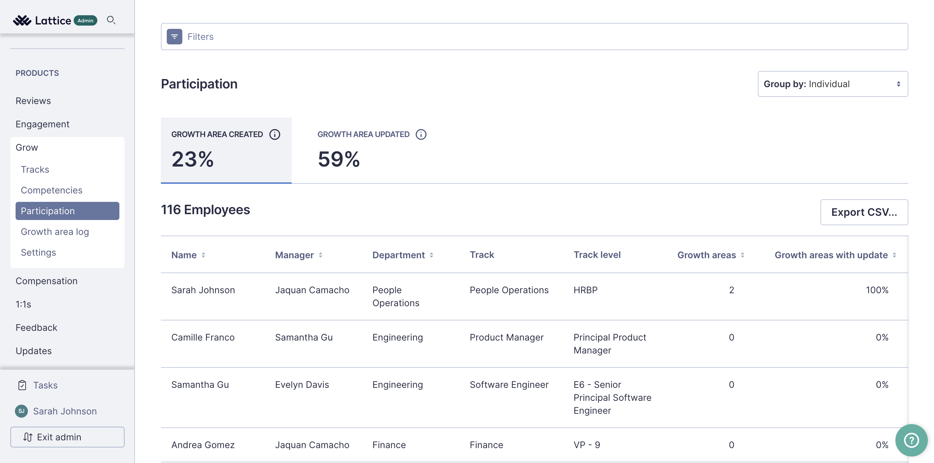The image size is (934, 463).
Task: Open Reviews in the sidebar
Action: pyautogui.click(x=33, y=101)
